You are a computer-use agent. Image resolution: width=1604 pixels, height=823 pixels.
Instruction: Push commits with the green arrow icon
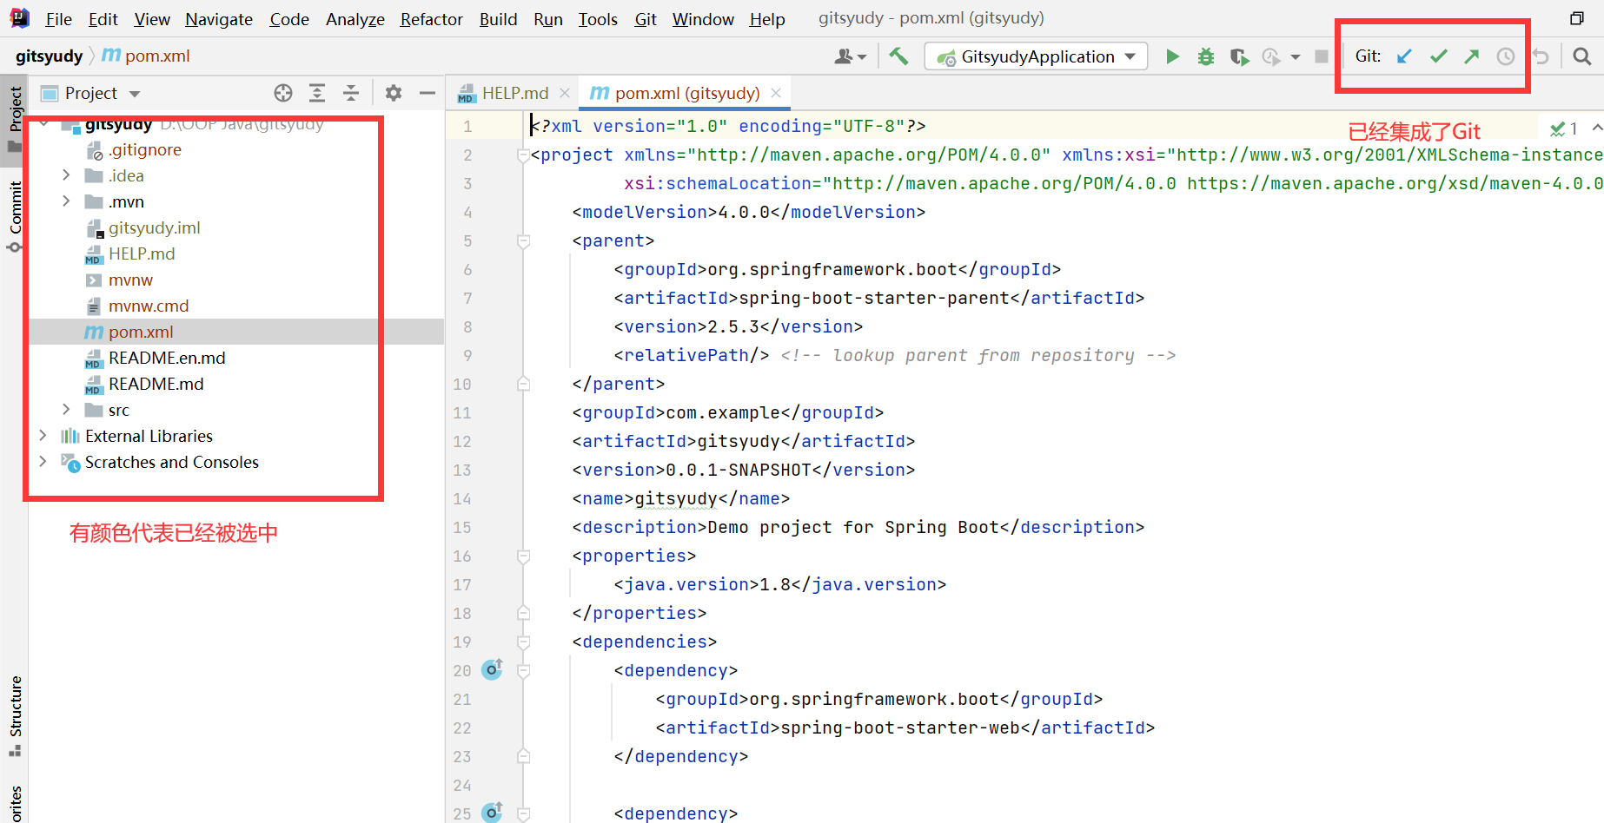[x=1471, y=56]
